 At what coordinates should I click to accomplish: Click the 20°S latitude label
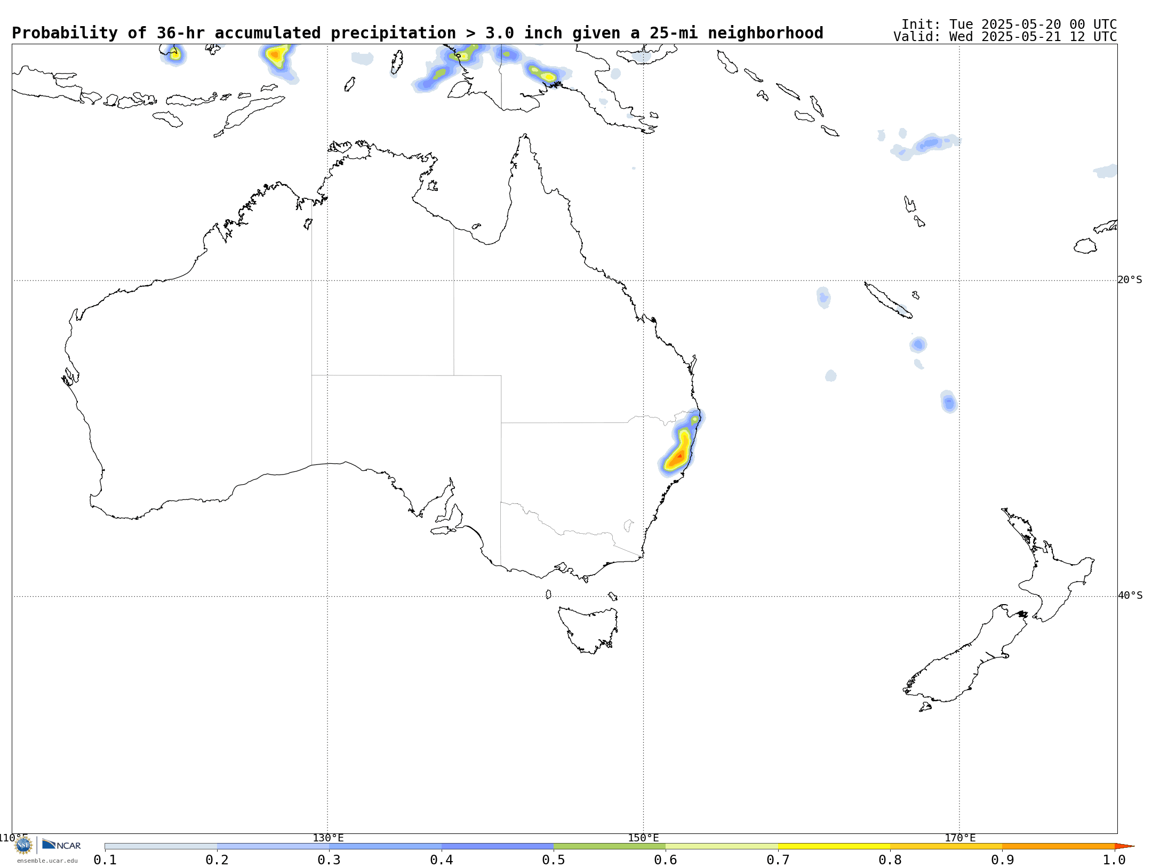click(x=1130, y=280)
